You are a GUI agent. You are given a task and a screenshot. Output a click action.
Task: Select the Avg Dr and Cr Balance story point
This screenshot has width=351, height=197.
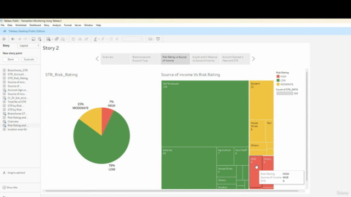tap(205, 59)
